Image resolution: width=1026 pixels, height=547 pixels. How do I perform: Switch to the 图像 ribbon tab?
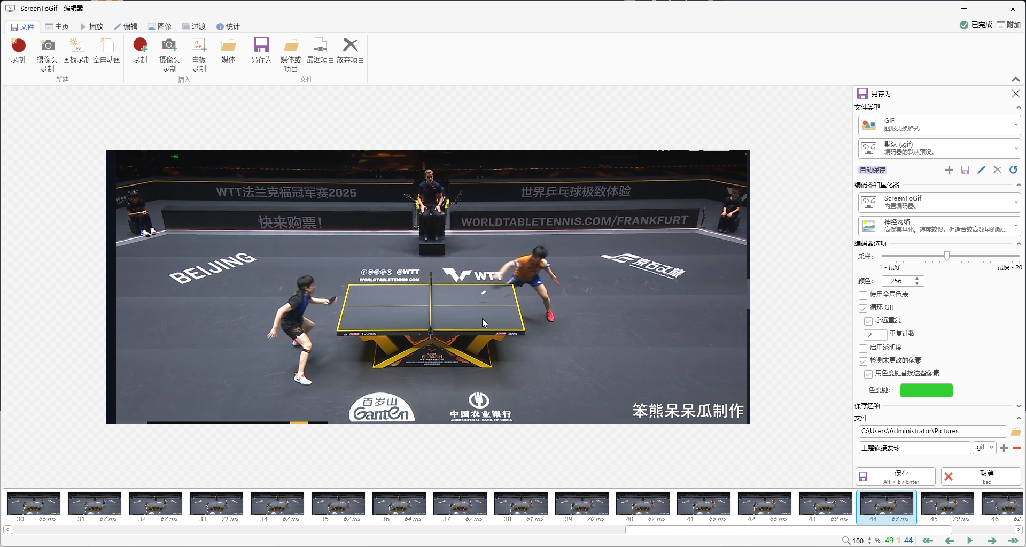coord(160,27)
